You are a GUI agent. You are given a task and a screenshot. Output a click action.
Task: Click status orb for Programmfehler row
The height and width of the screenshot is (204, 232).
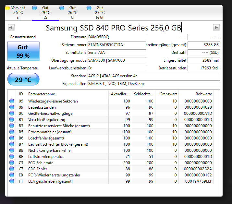click(12, 132)
